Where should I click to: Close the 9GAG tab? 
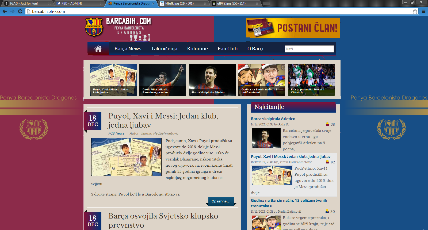[x=49, y=3]
